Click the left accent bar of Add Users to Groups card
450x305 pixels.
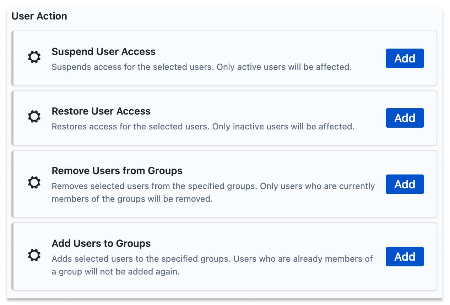[x=13, y=256]
